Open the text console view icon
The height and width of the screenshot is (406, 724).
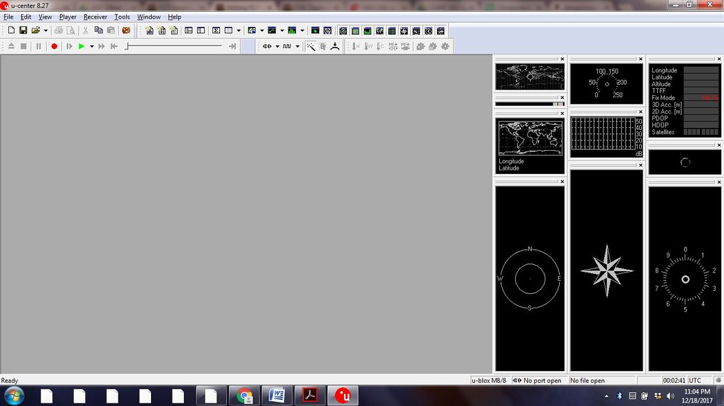tap(216, 30)
